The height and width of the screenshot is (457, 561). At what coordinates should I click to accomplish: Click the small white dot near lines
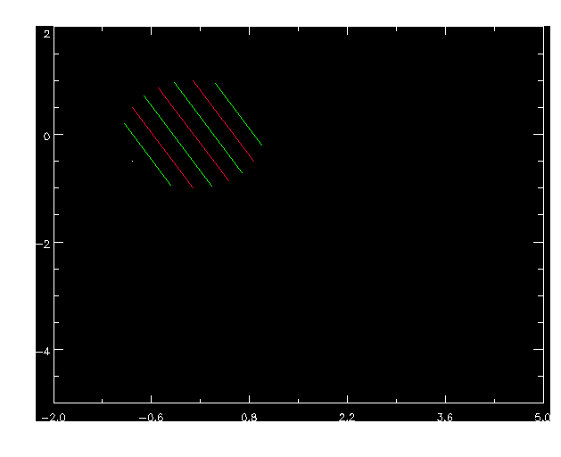[132, 161]
